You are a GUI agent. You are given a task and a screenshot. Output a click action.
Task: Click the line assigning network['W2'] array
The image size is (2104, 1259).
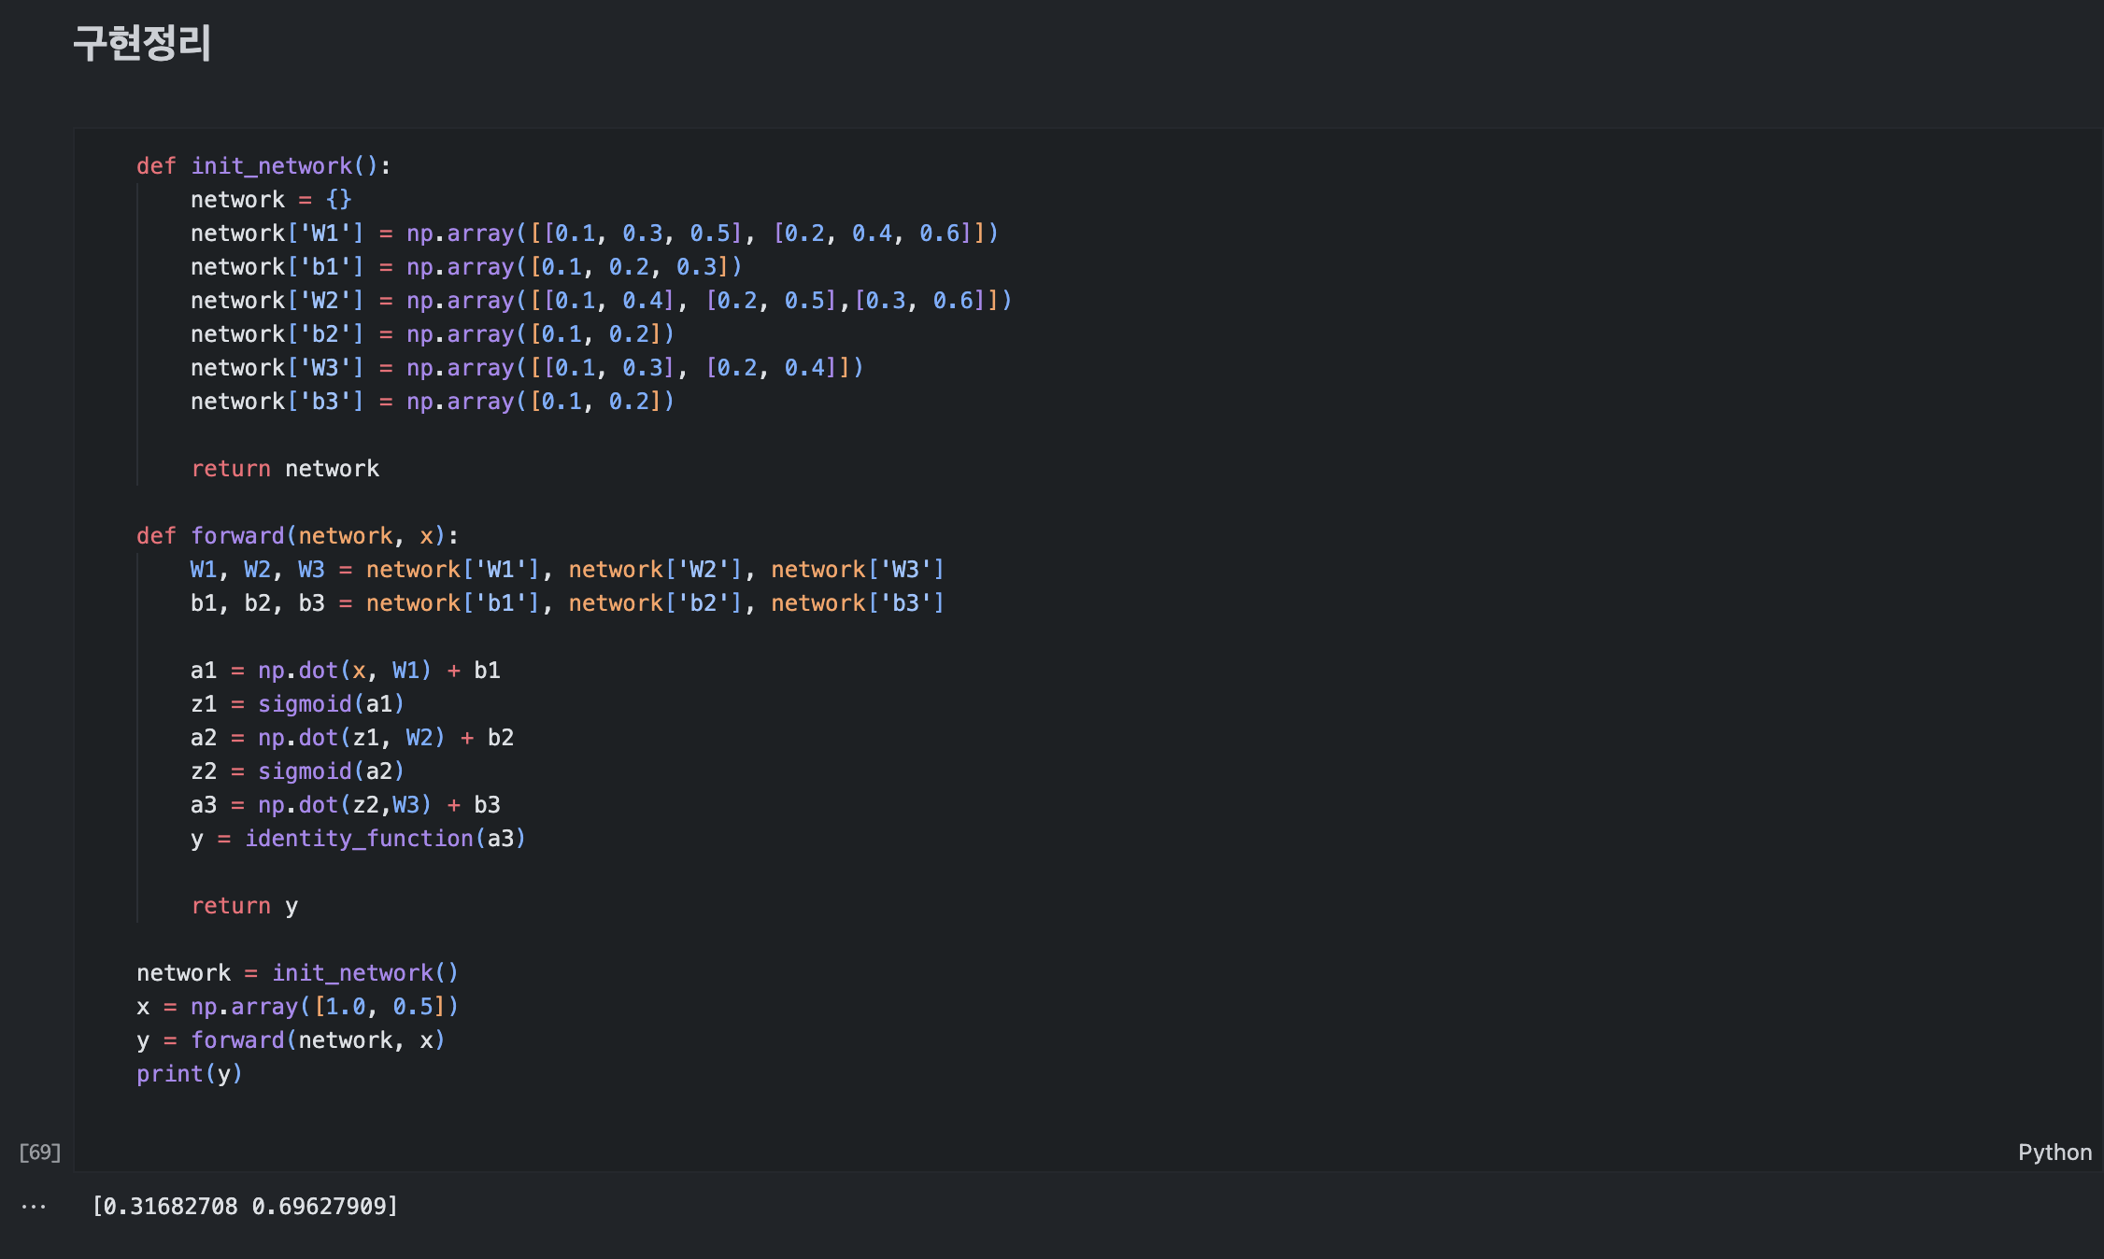[602, 301]
